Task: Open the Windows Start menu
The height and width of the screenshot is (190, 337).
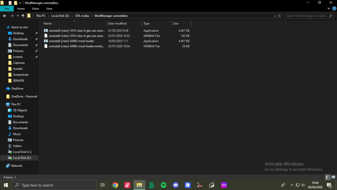Action: tap(6, 185)
